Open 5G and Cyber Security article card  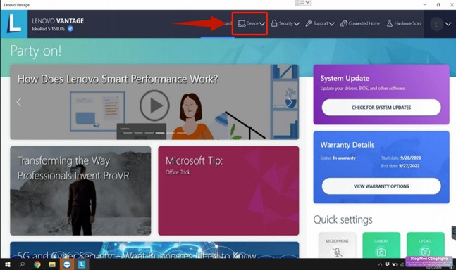pyautogui.click(x=154, y=250)
